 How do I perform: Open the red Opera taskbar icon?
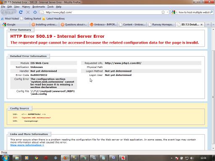tap(46, 158)
